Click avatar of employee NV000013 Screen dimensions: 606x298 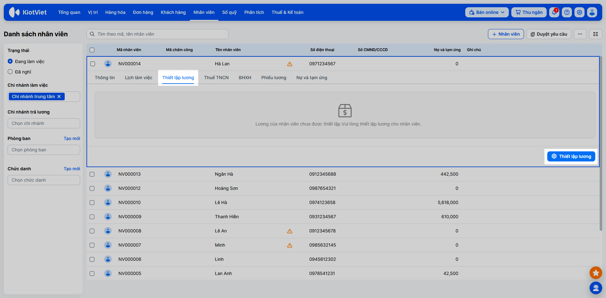[108, 174]
